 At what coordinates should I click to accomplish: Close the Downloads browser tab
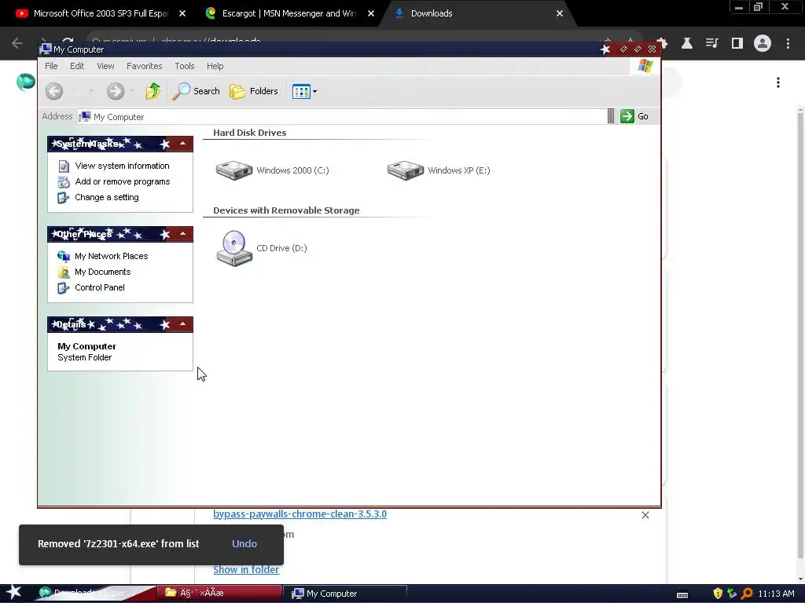click(x=560, y=13)
